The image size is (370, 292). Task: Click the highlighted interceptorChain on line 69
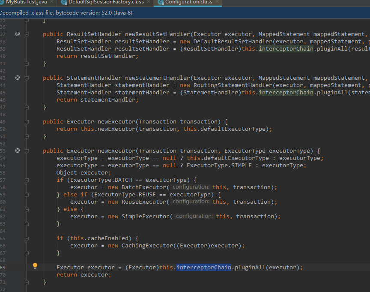203,267
